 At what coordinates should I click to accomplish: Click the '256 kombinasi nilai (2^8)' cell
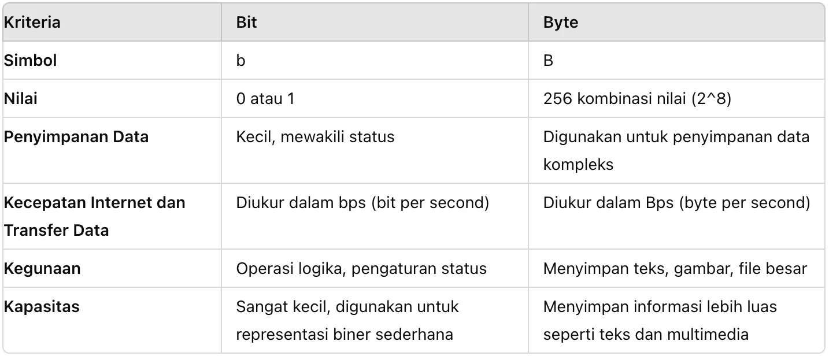[x=637, y=98]
